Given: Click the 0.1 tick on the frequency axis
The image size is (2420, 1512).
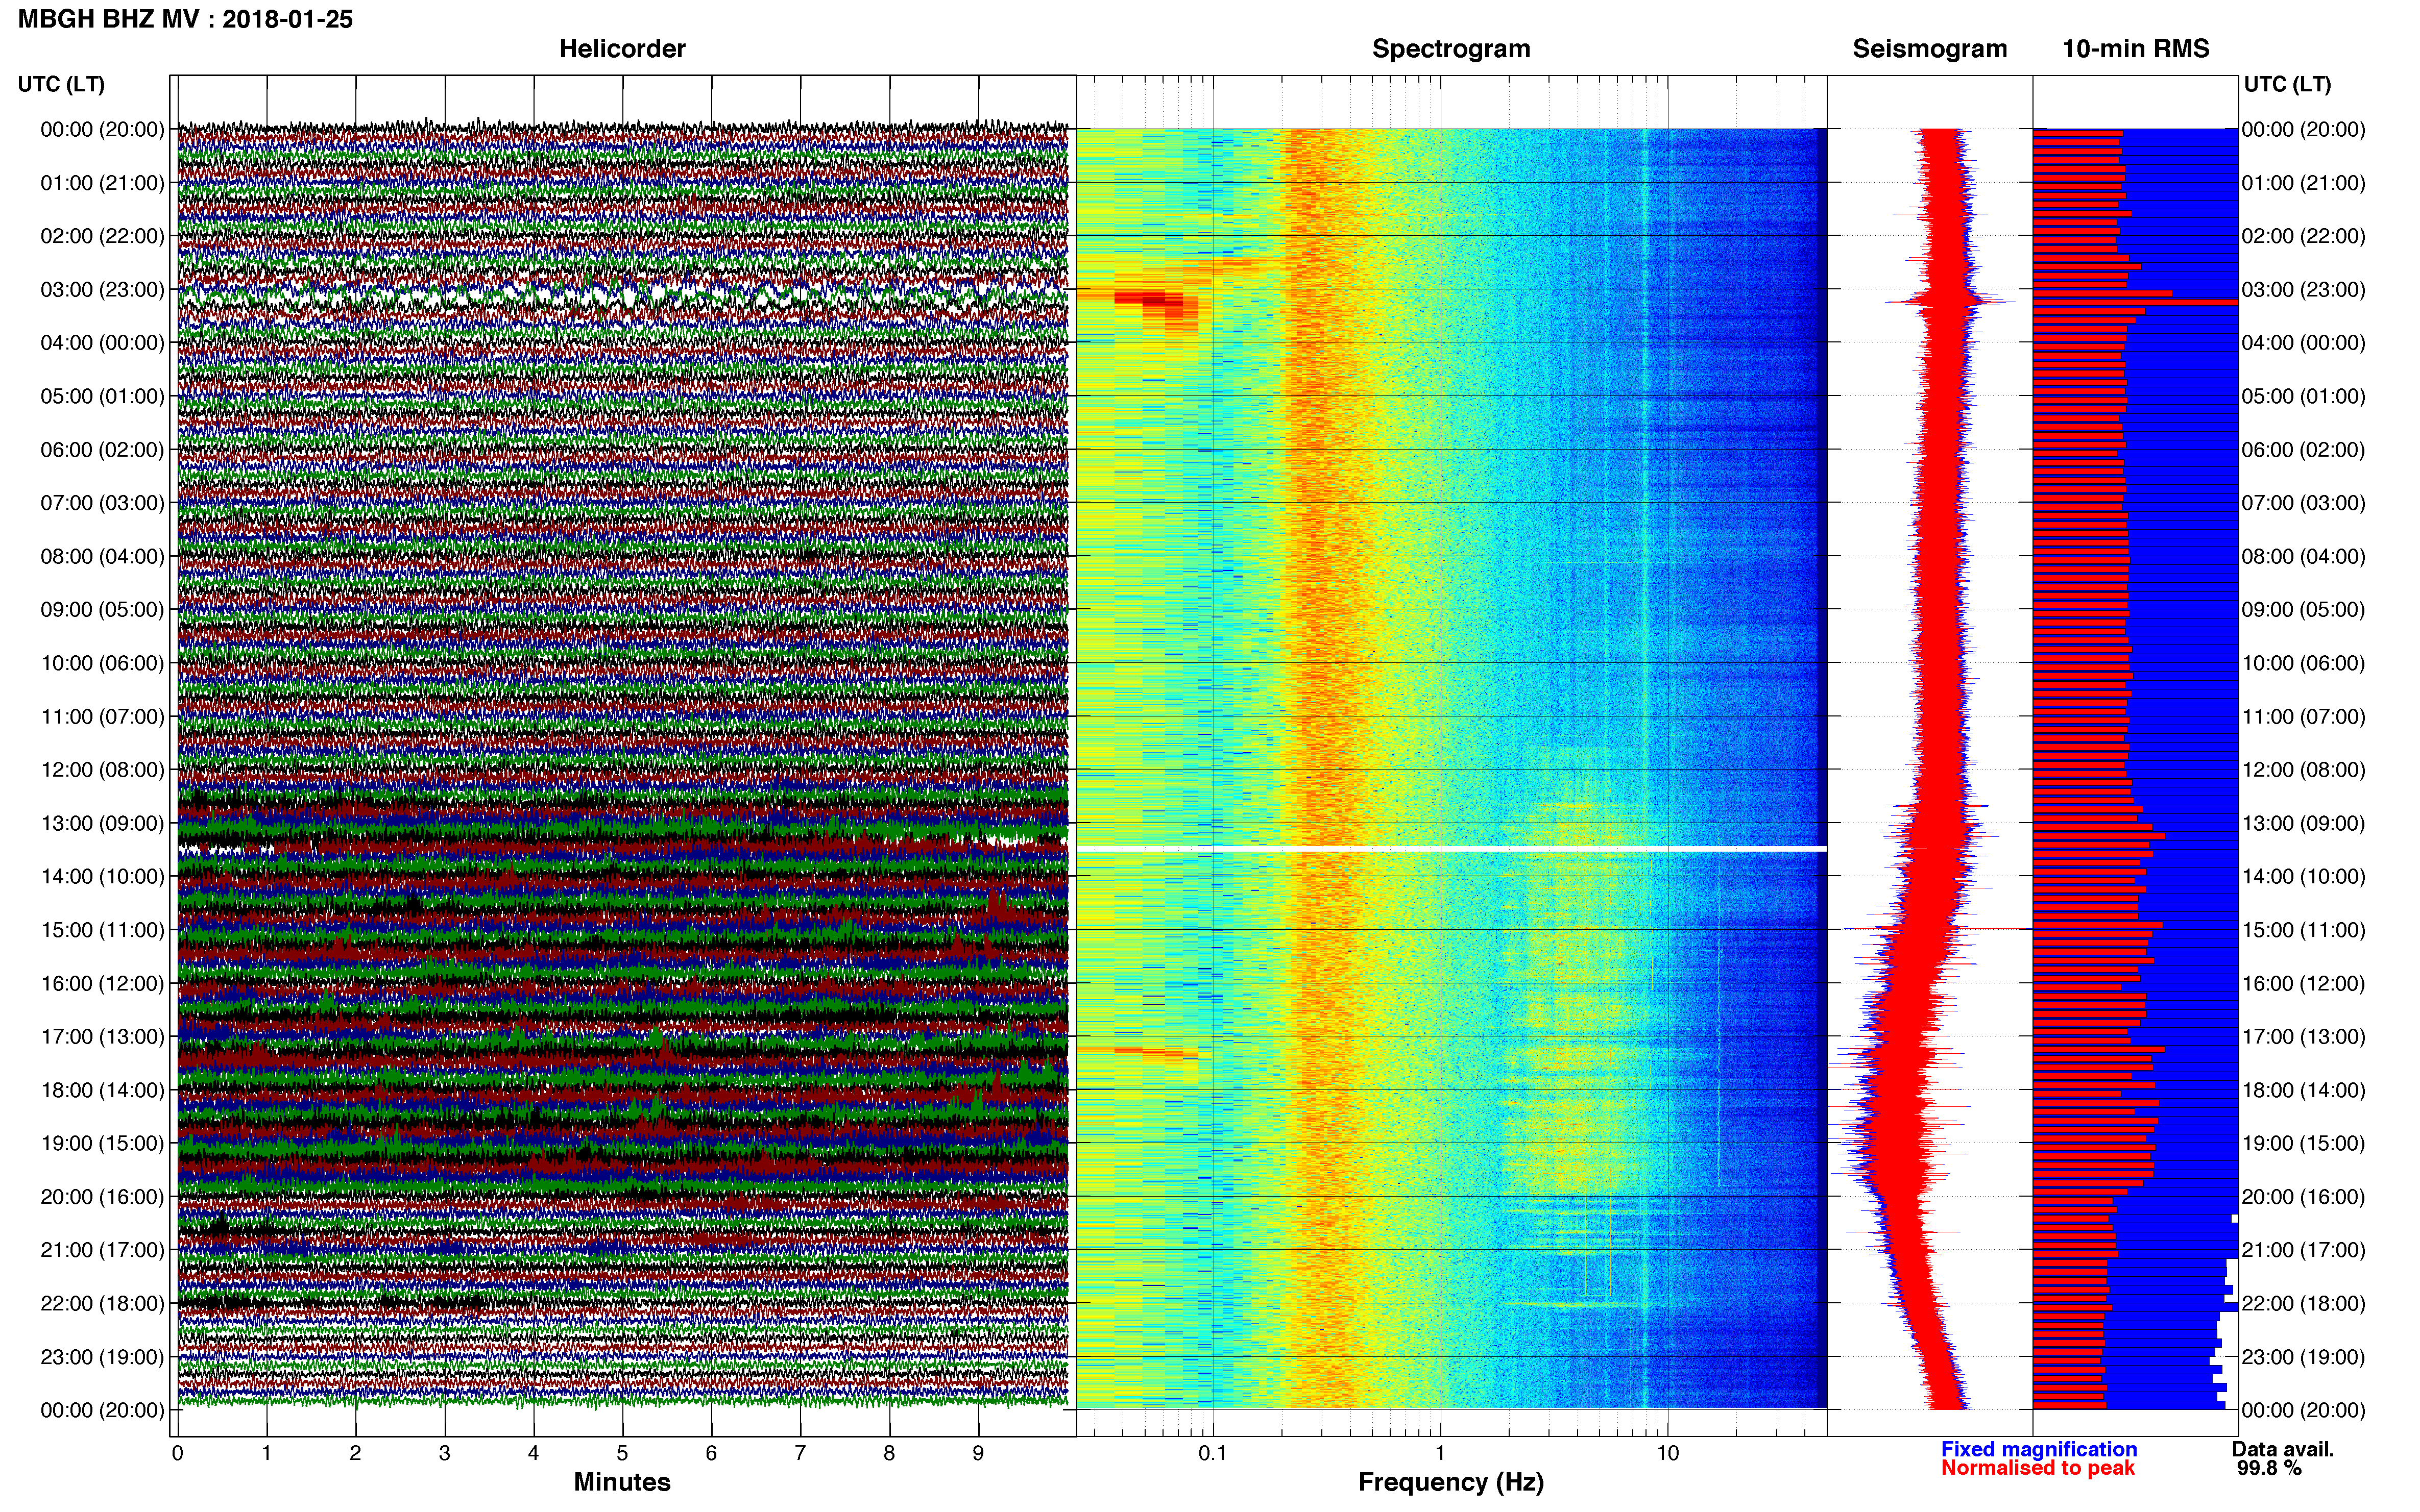Looking at the screenshot, I should point(1213,1454).
